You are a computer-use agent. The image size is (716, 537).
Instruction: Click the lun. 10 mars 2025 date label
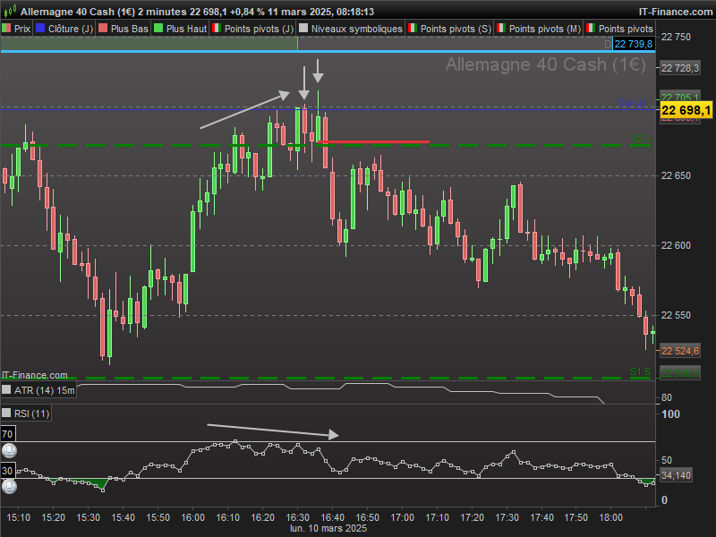click(x=328, y=528)
